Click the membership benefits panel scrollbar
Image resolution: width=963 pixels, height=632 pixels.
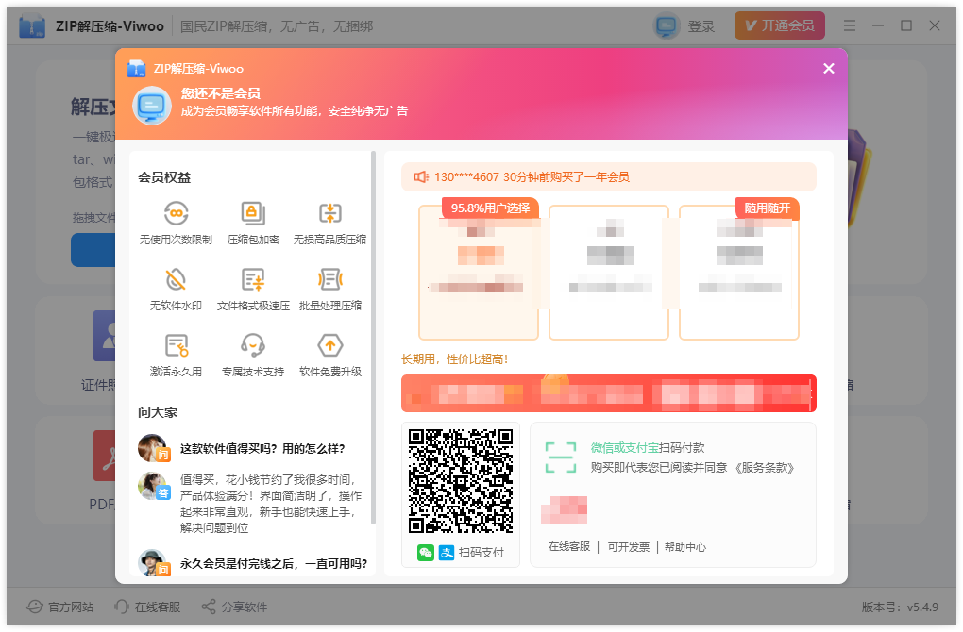374,338
